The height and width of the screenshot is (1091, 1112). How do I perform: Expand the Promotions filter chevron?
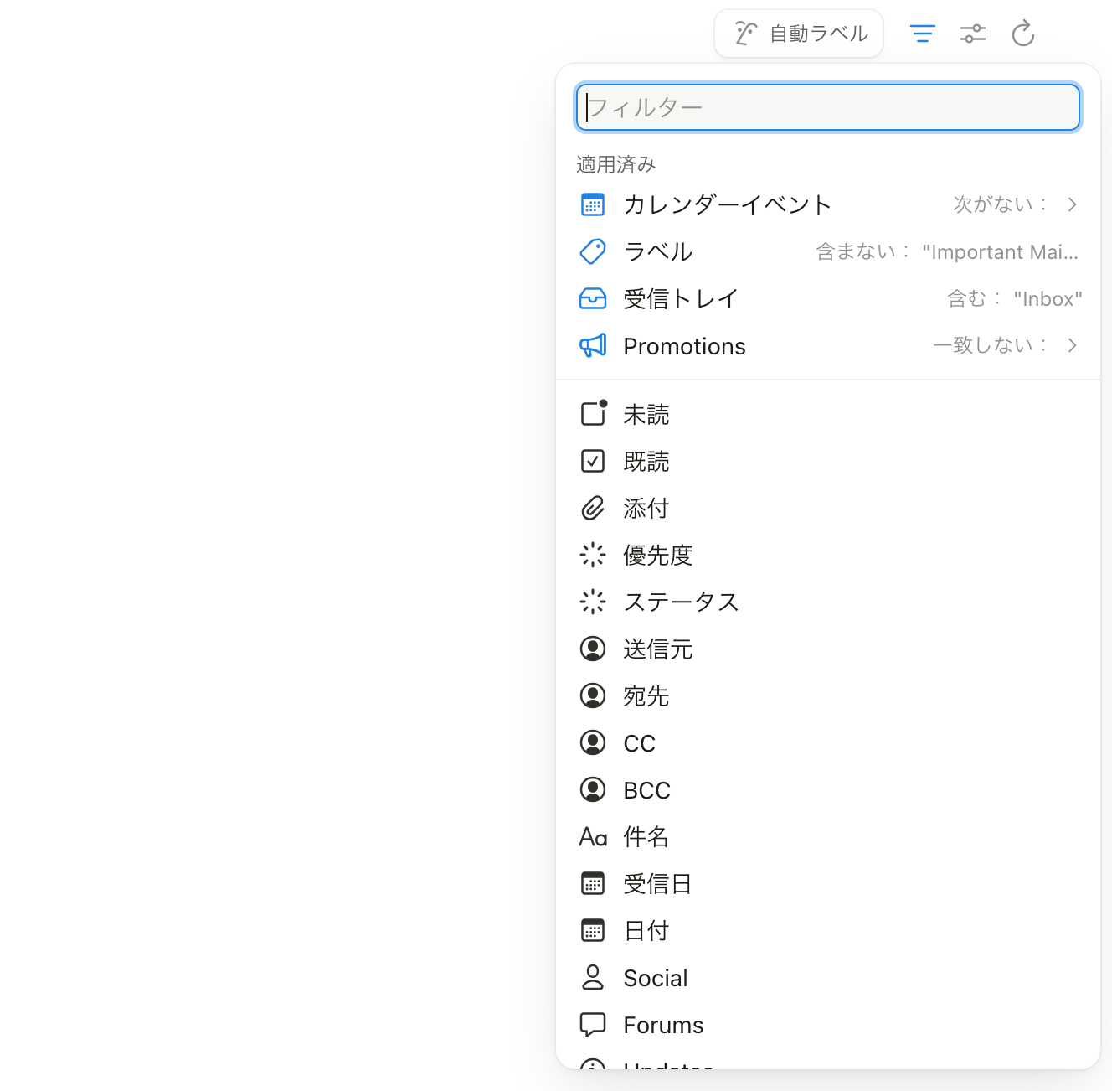1072,345
